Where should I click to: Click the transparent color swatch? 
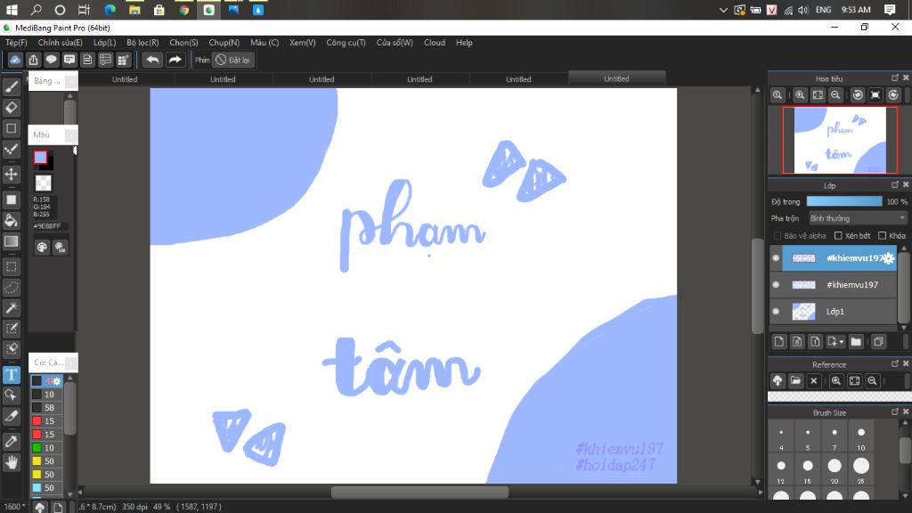coord(43,183)
